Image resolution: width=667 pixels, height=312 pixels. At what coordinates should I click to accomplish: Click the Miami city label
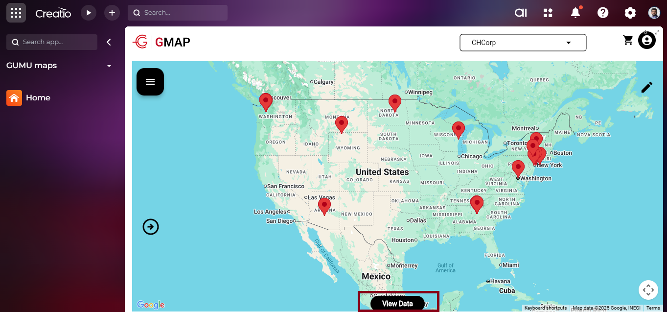[x=511, y=265]
